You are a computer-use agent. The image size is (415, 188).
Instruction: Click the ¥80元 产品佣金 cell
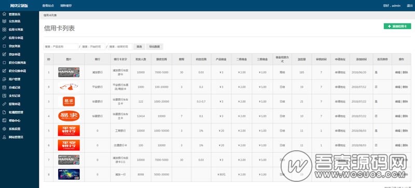coord(221,175)
